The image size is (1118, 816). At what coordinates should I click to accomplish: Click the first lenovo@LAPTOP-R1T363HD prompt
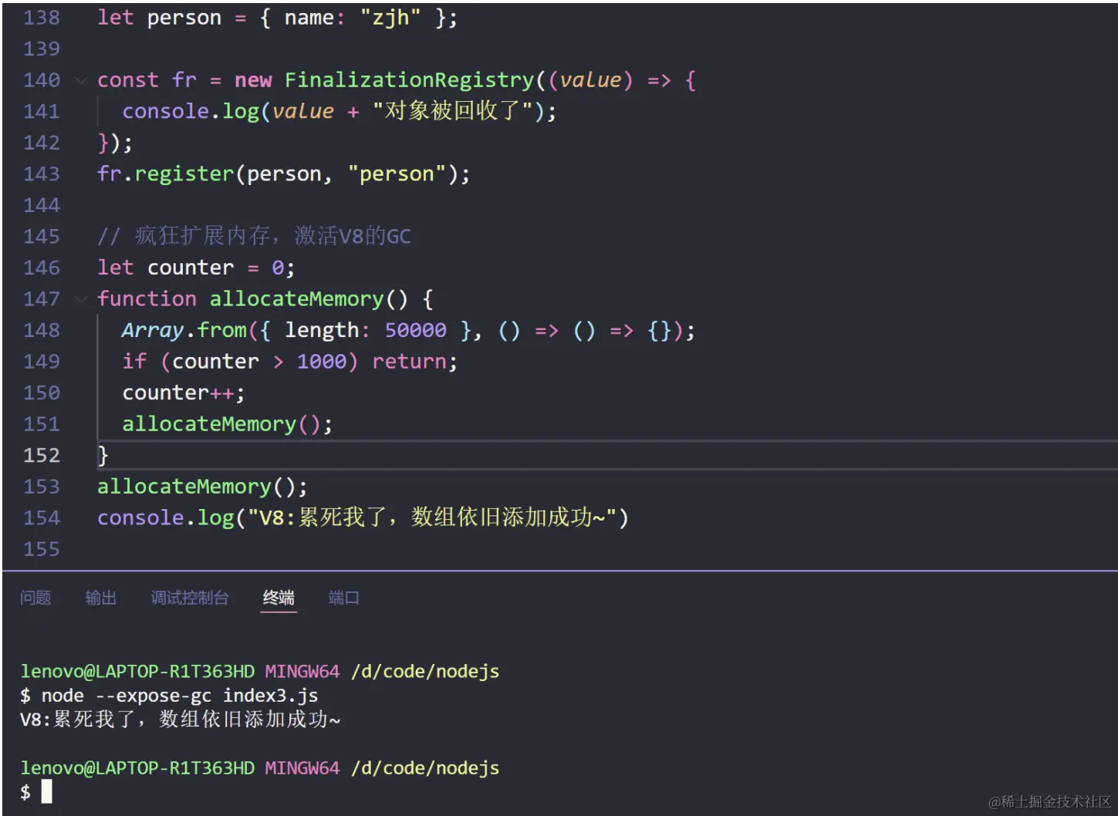(137, 671)
